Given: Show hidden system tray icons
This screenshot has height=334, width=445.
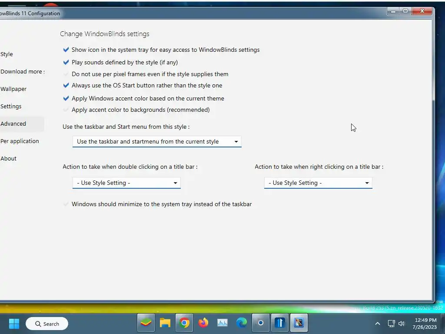Looking at the screenshot, I should [x=378, y=324].
